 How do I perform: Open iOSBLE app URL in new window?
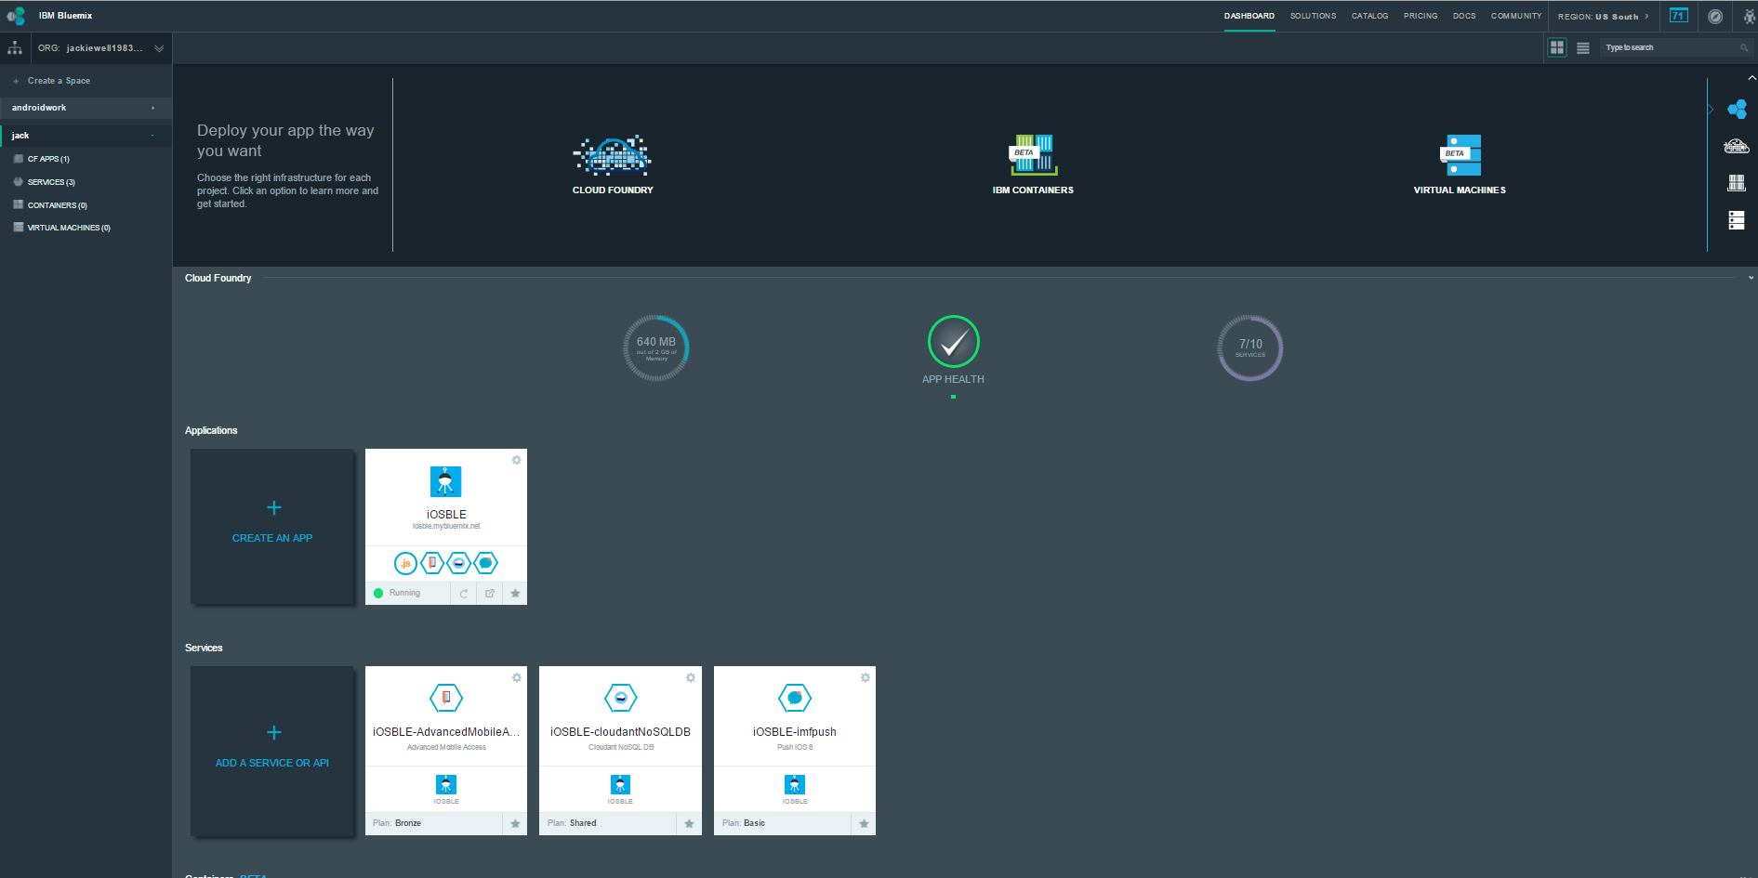tap(490, 593)
